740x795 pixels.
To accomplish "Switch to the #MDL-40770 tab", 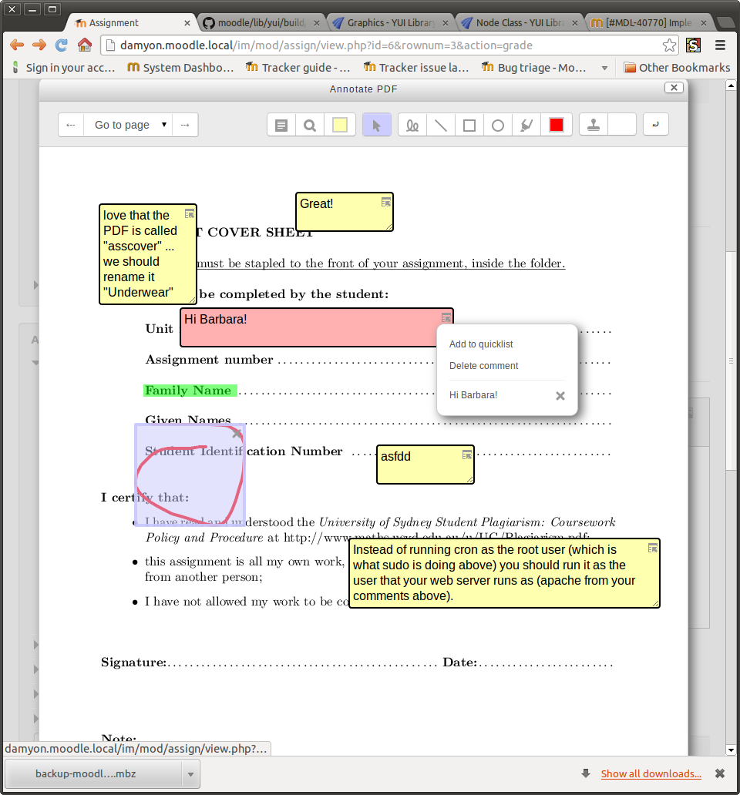I will tap(648, 23).
